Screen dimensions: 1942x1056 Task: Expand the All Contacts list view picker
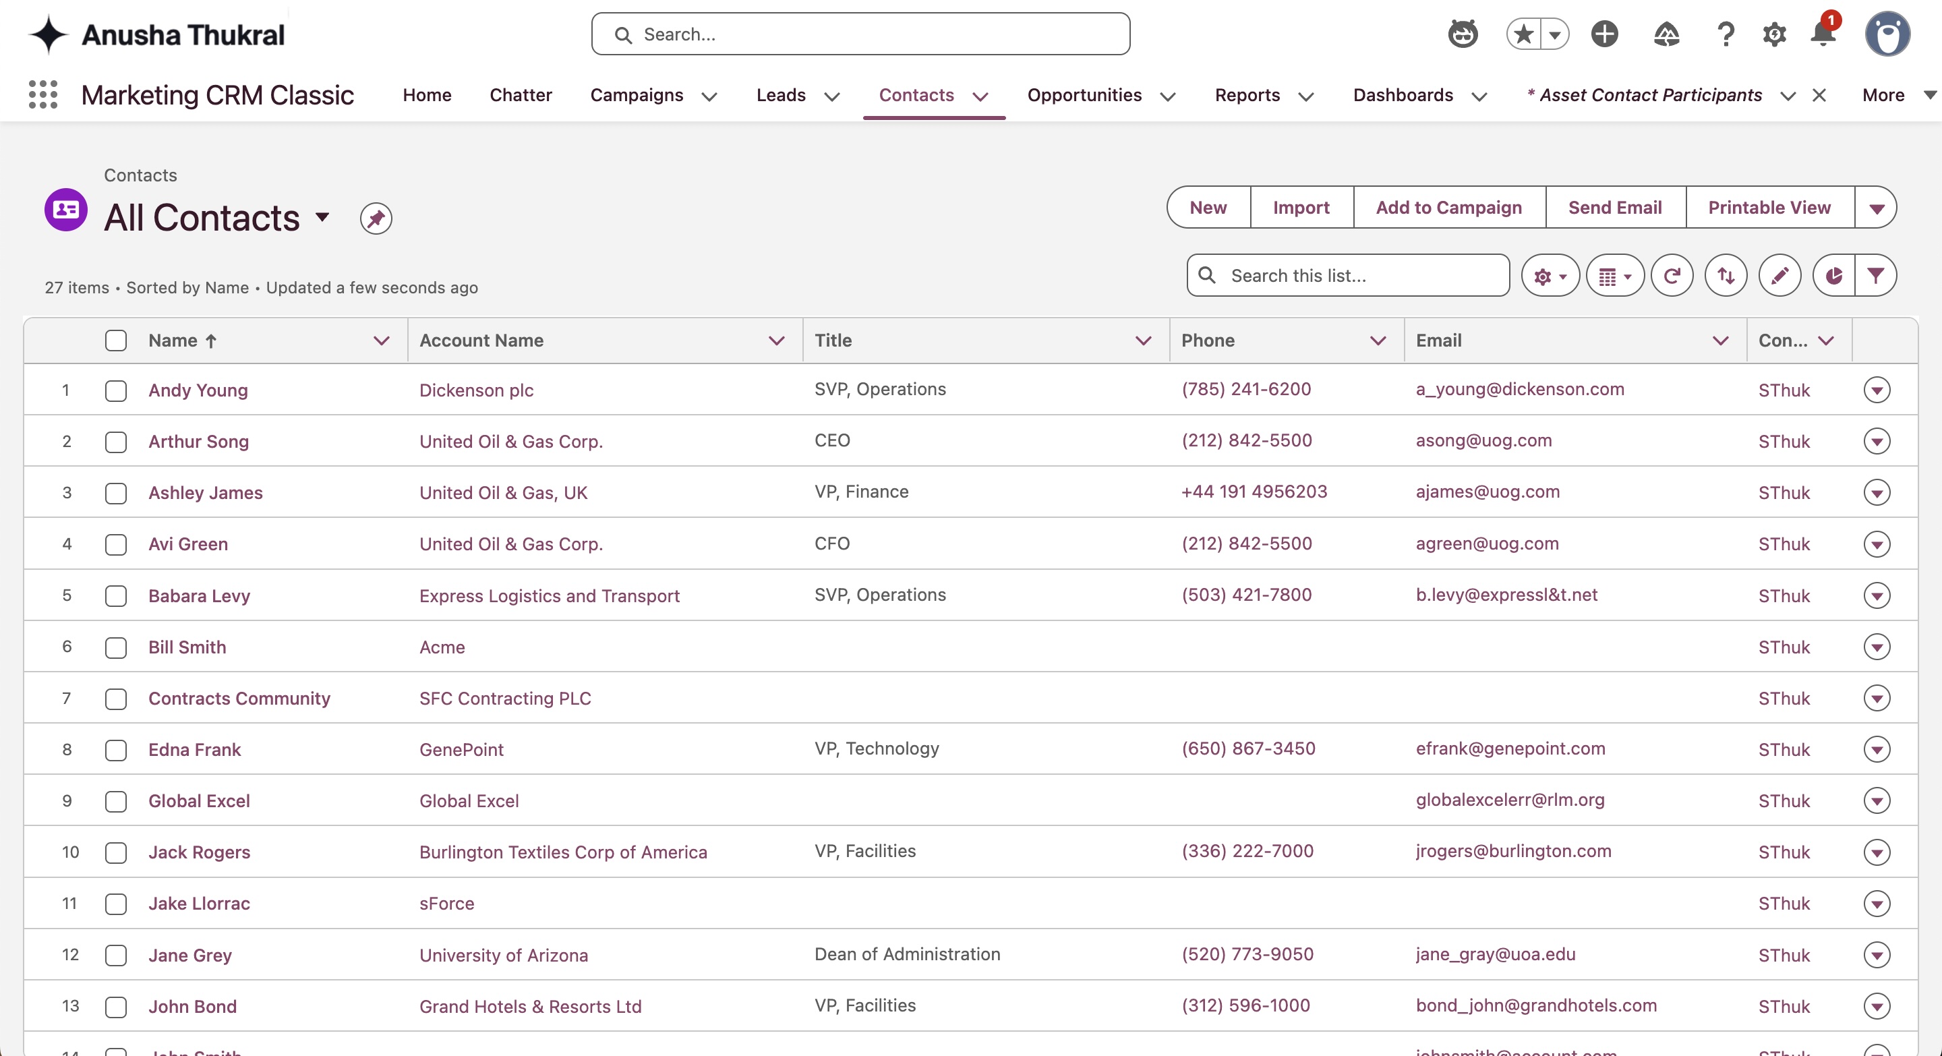click(323, 218)
